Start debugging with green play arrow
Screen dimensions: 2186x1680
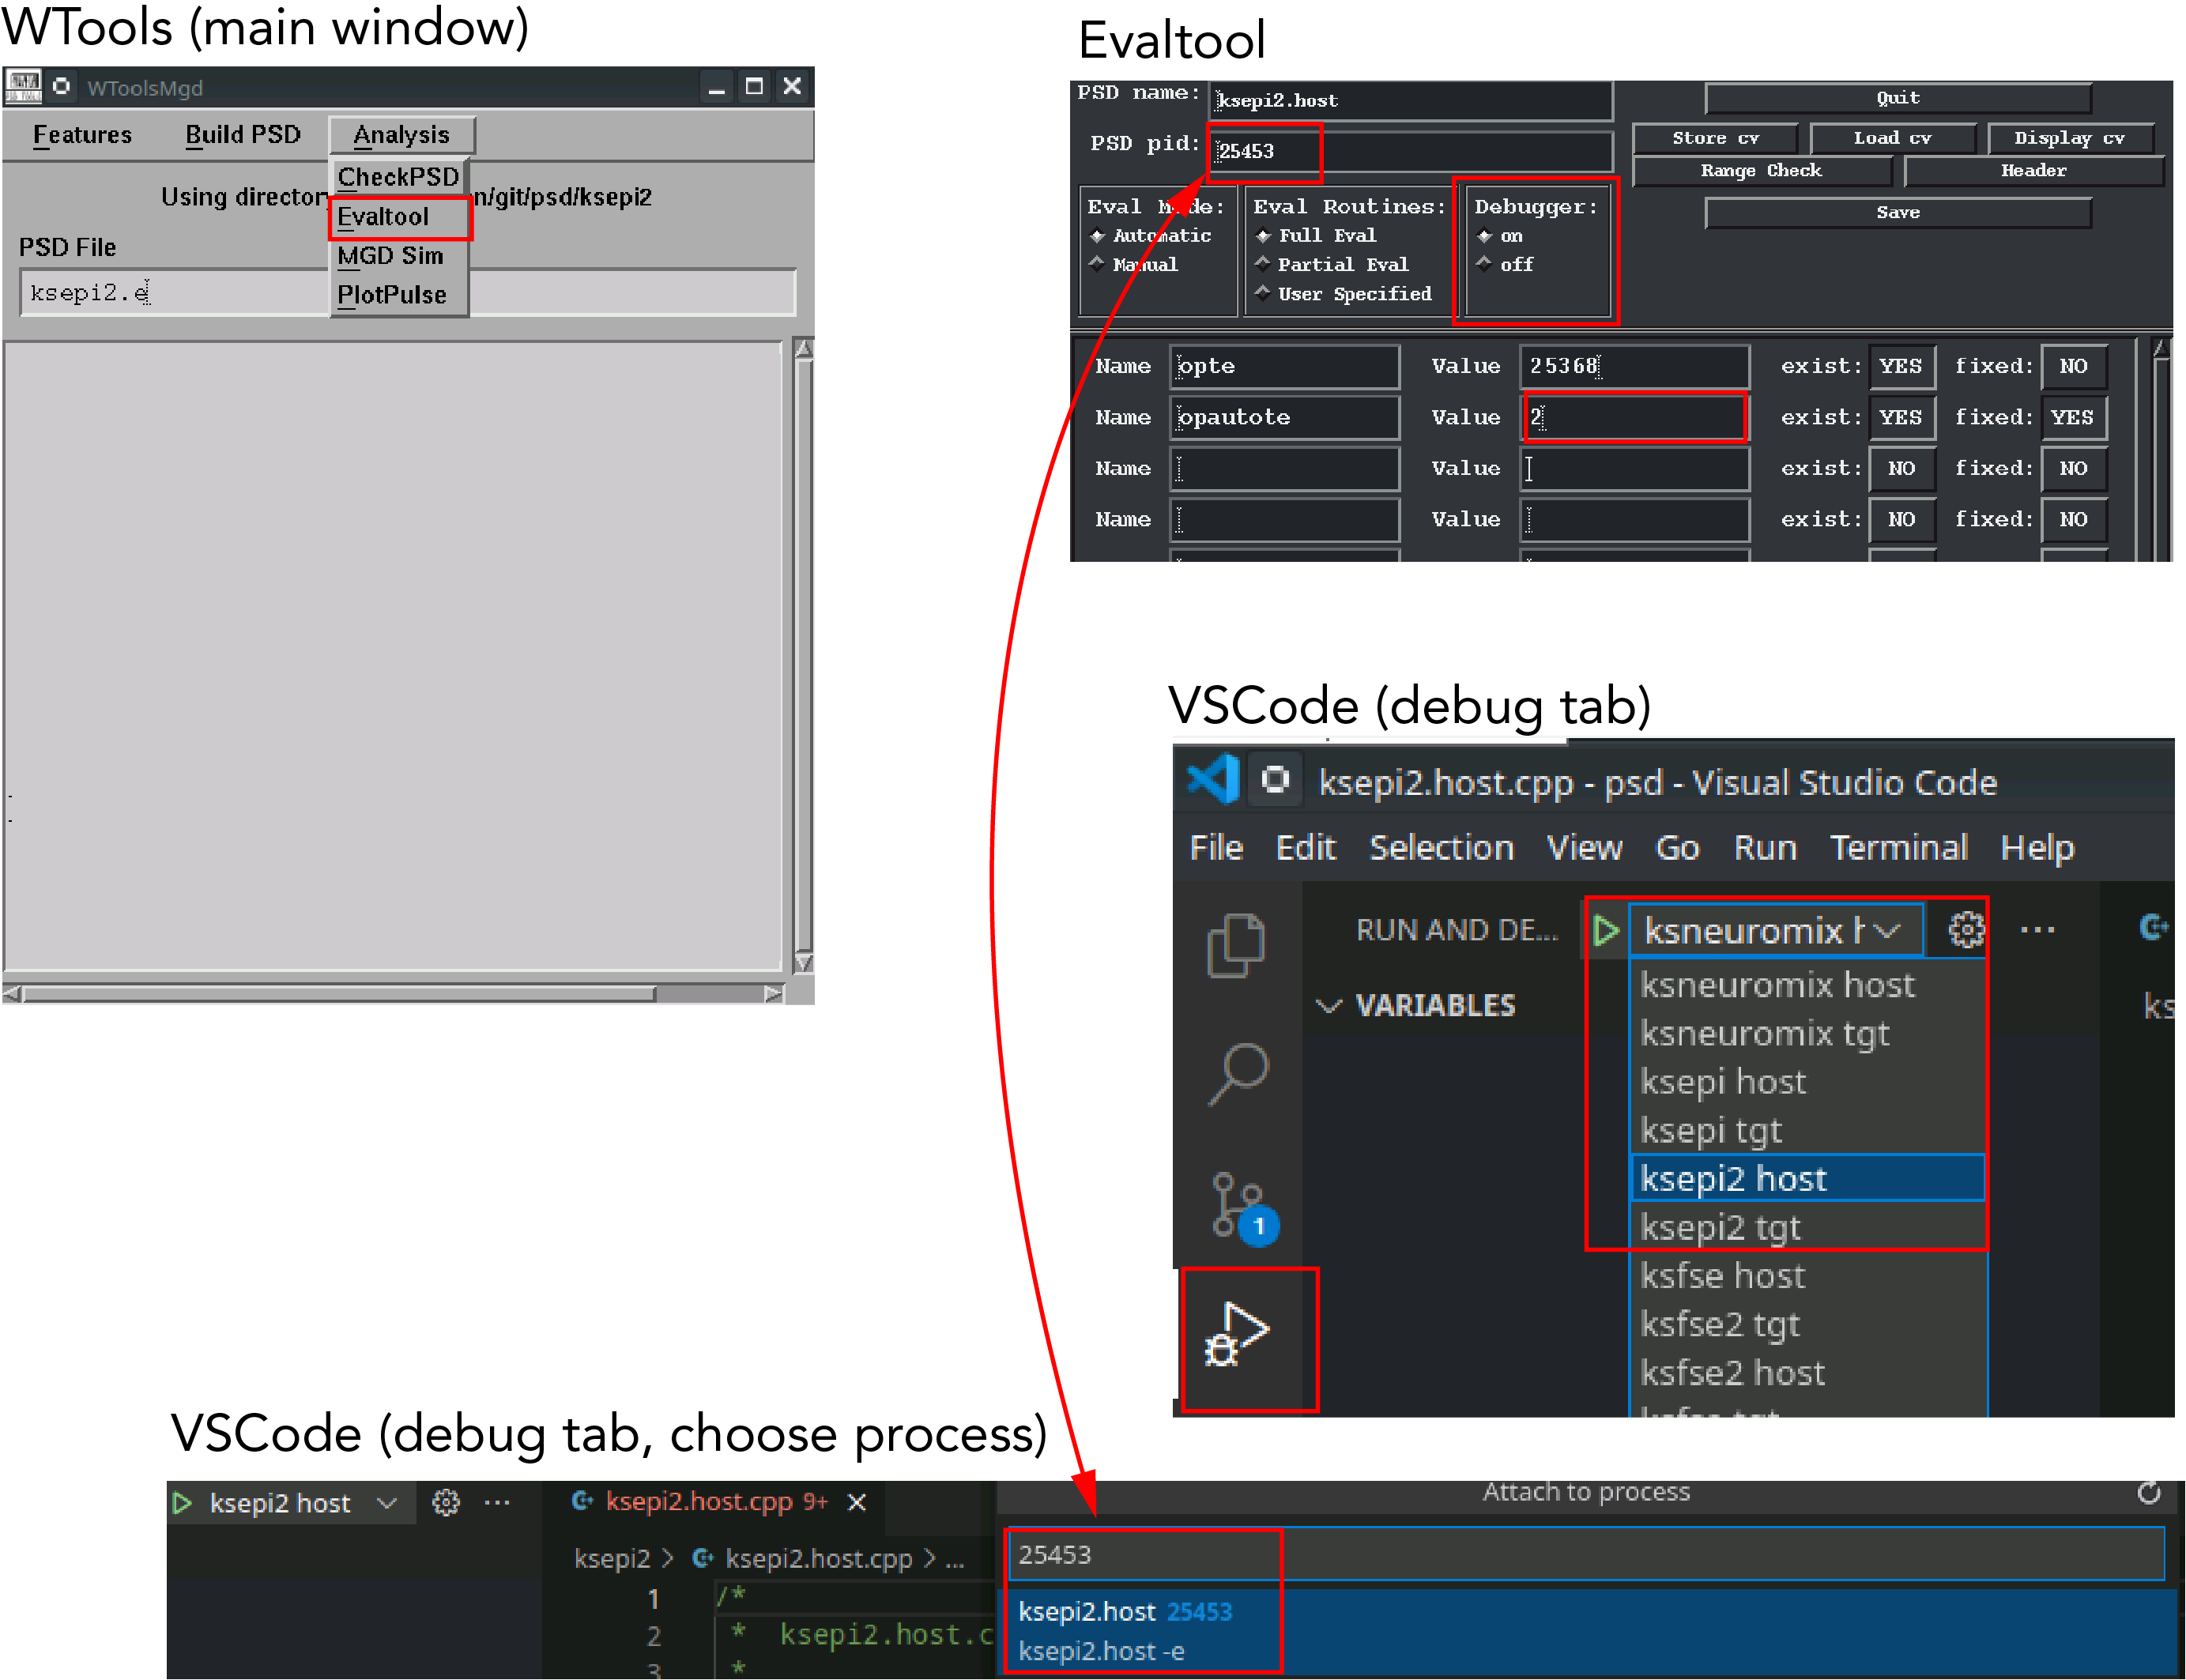point(1606,930)
